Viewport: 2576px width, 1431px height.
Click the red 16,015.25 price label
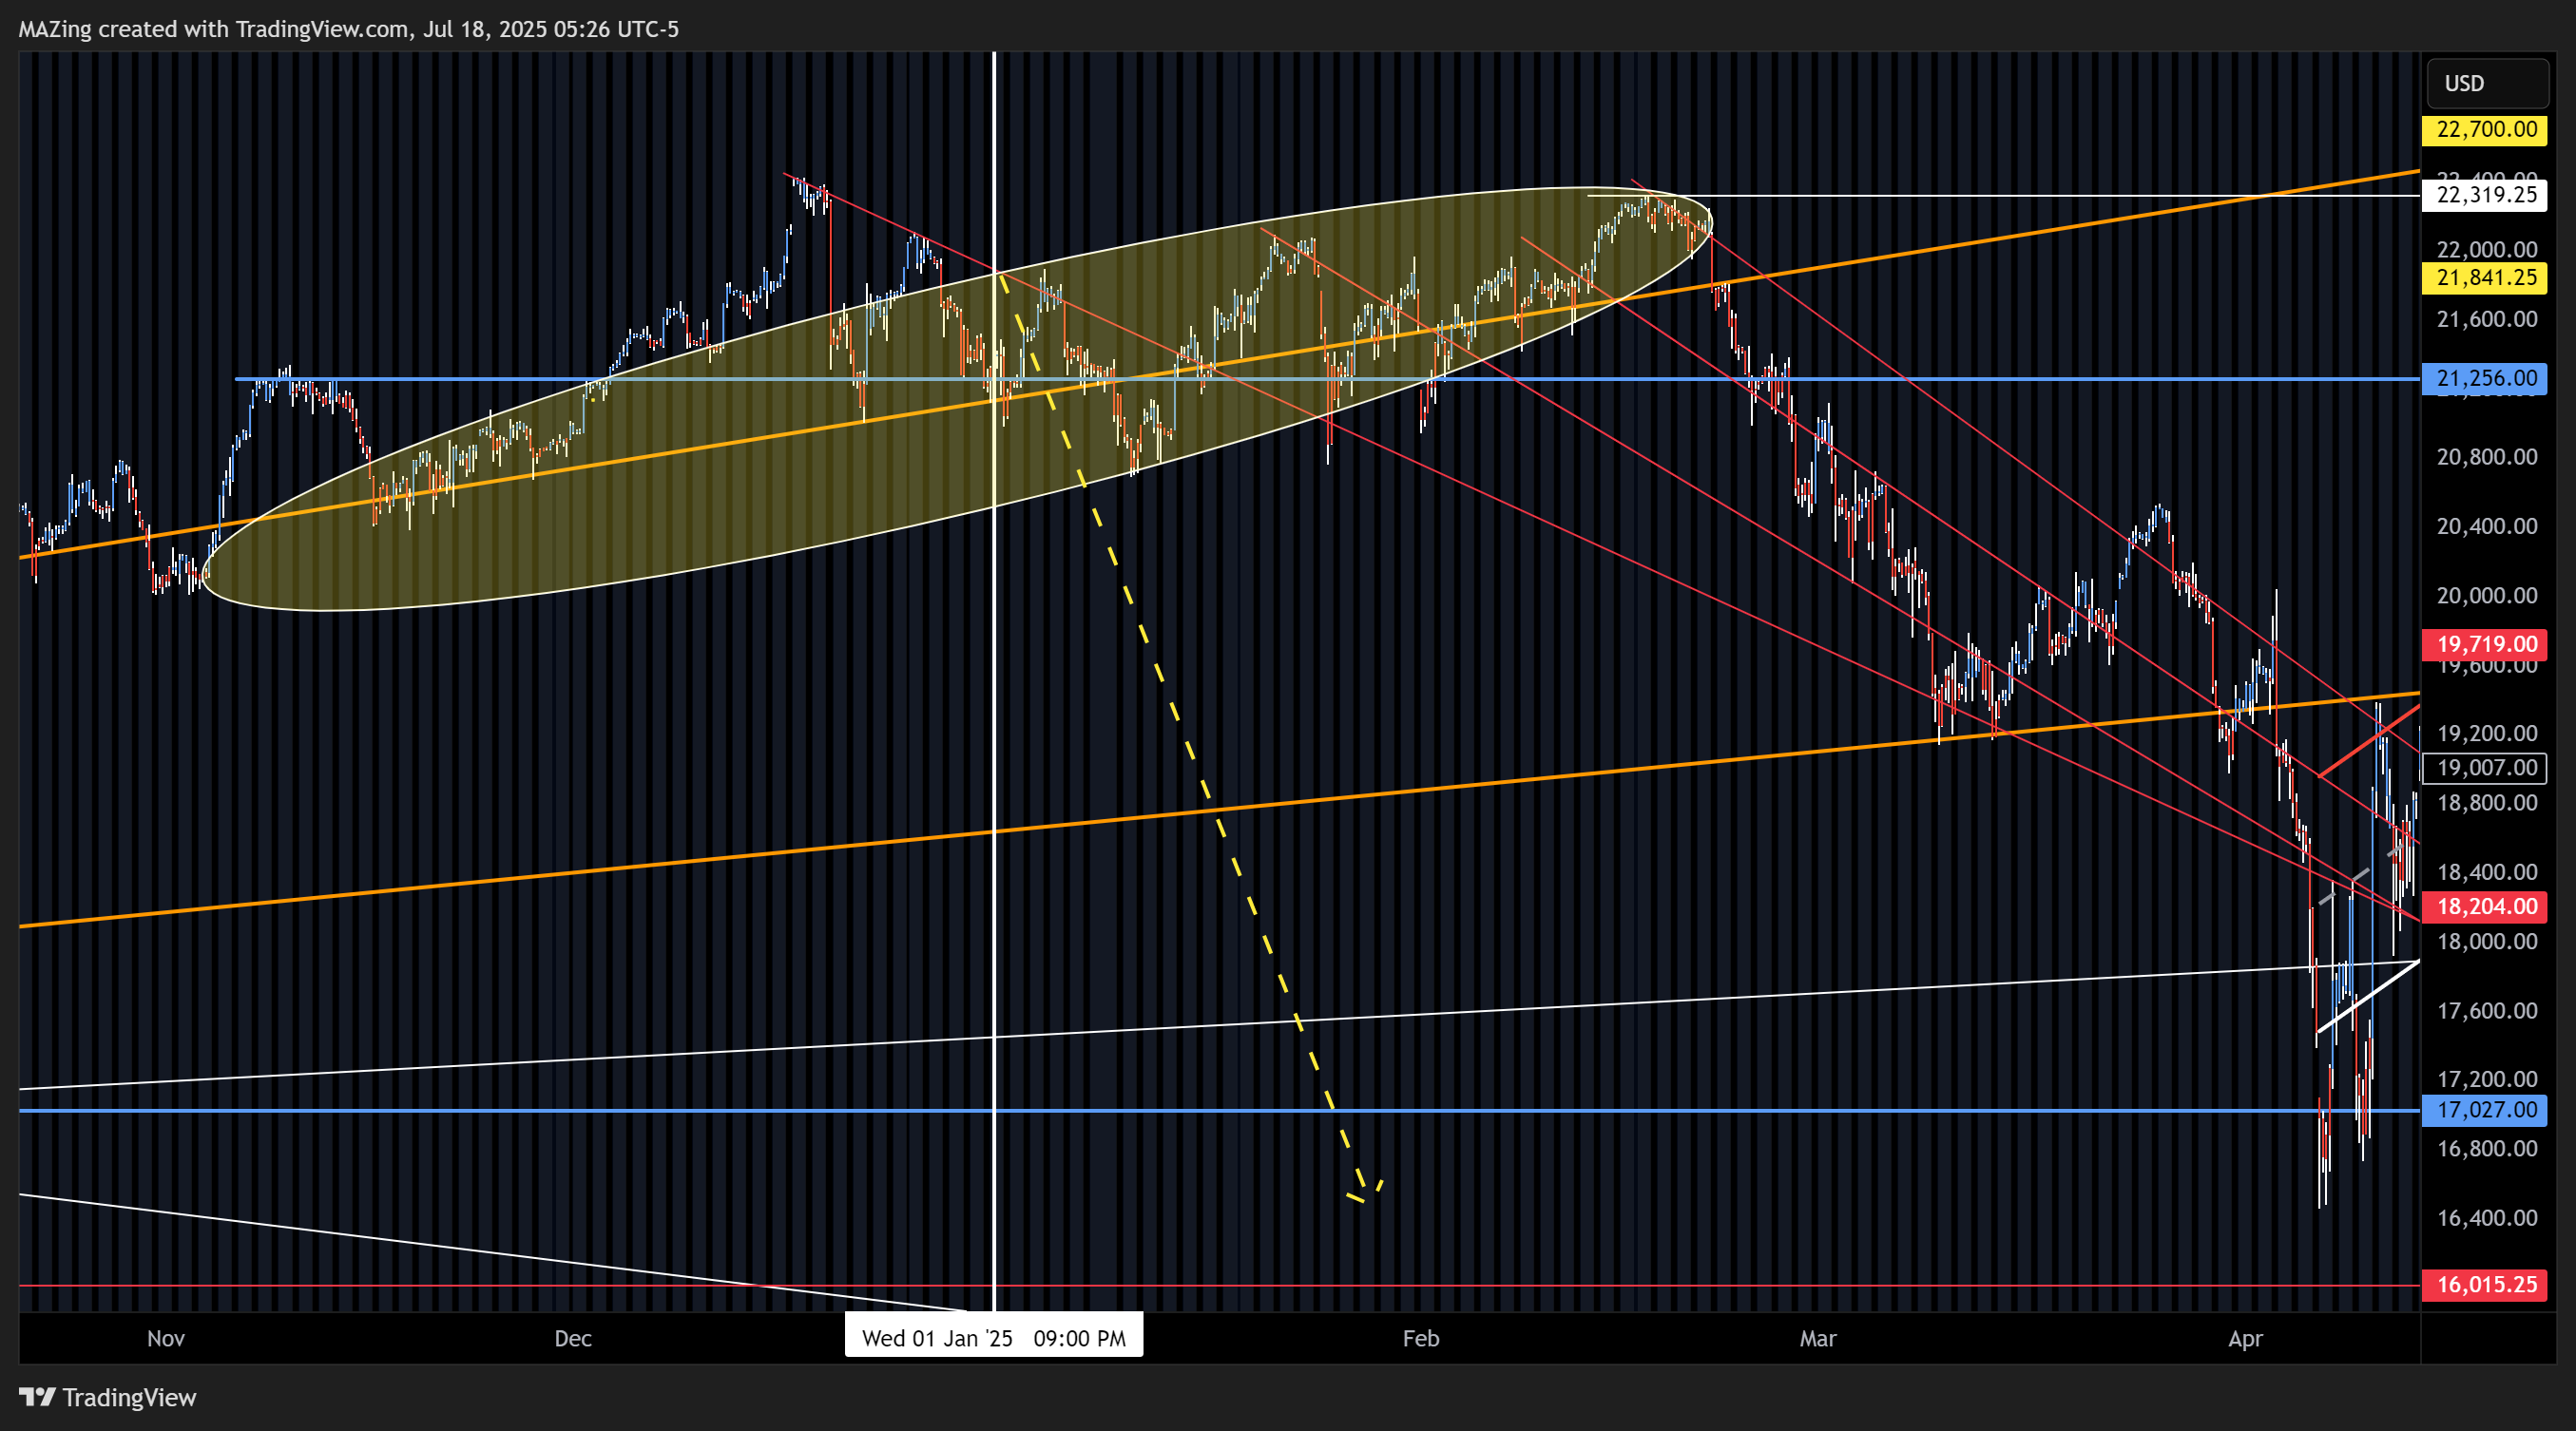click(x=2486, y=1285)
